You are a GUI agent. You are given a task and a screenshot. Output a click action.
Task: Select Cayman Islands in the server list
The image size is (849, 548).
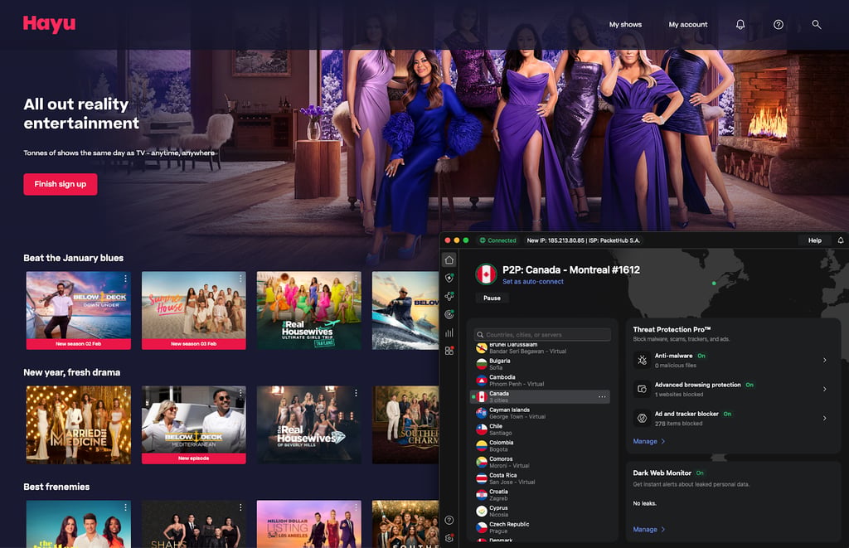click(541, 413)
